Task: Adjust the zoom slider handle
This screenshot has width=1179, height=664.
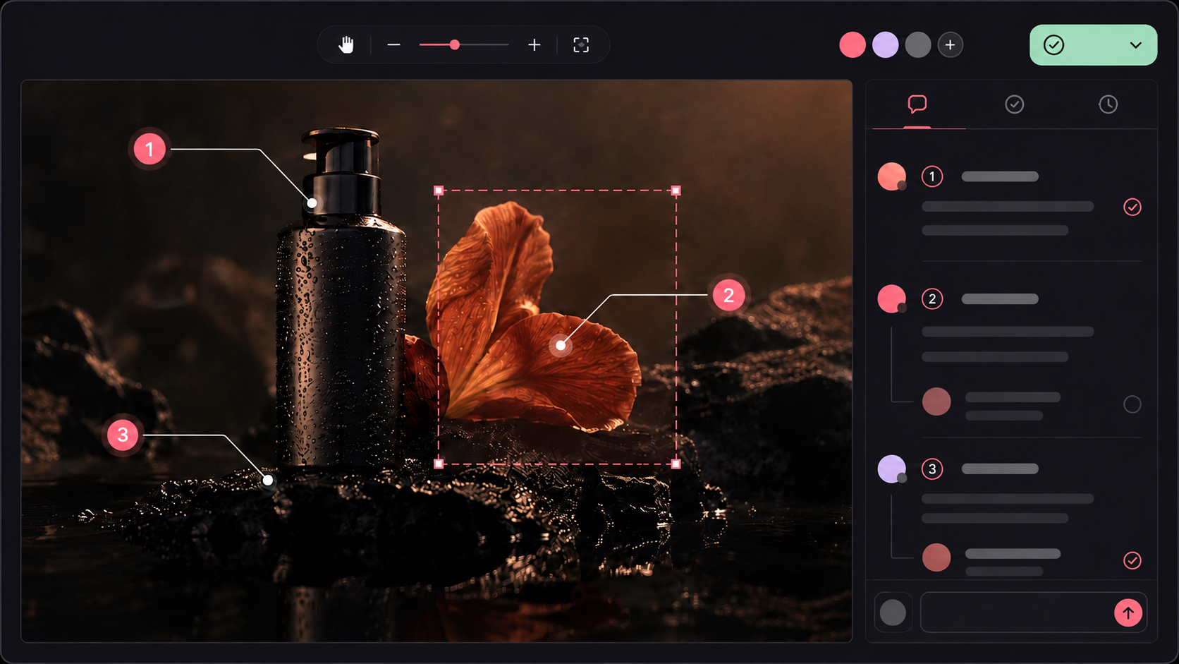Action: pyautogui.click(x=455, y=45)
